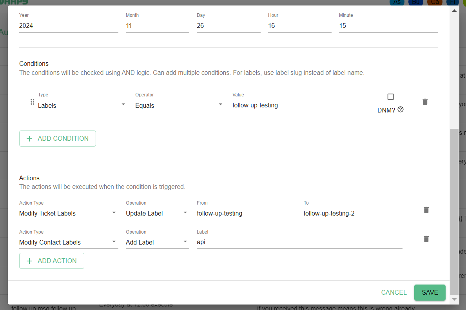Click the Add Condition button
This screenshot has width=466, height=310.
(58, 139)
